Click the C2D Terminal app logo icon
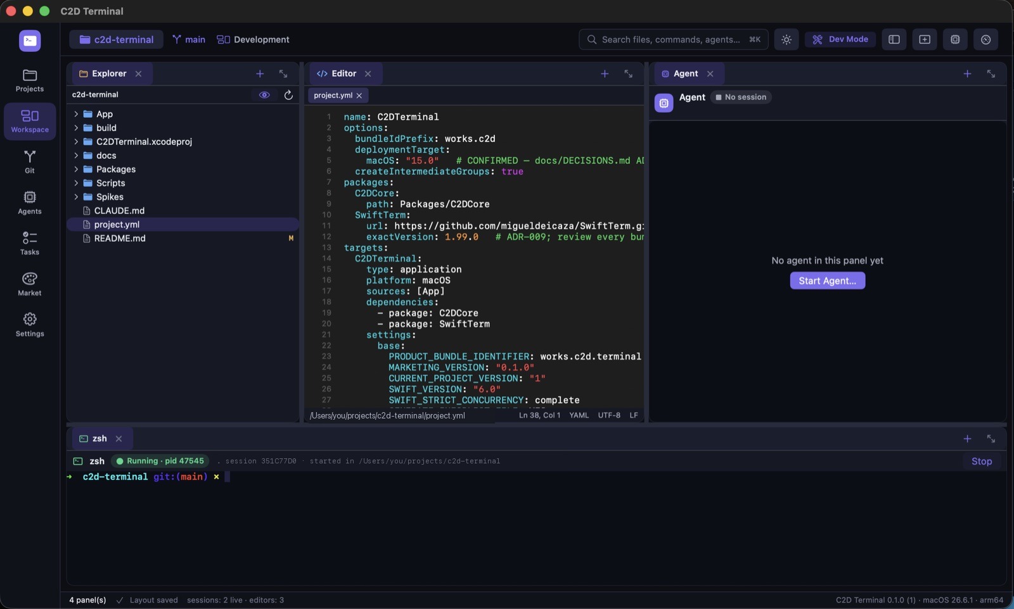The image size is (1014, 609). point(30,41)
